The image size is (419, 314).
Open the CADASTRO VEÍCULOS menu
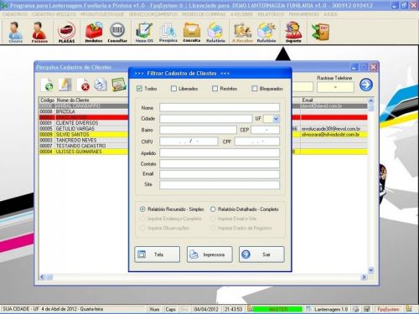click(54, 14)
